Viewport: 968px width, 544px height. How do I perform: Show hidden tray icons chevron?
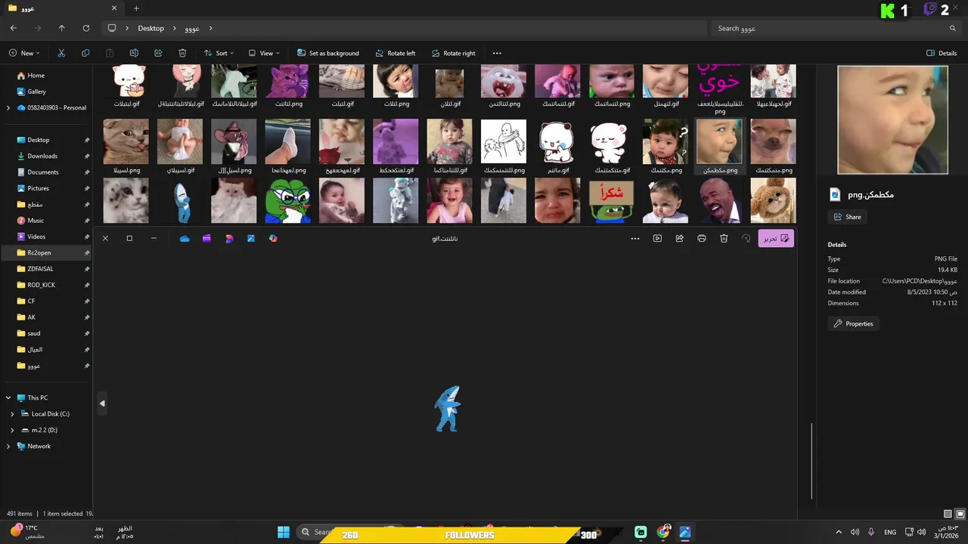[838, 532]
